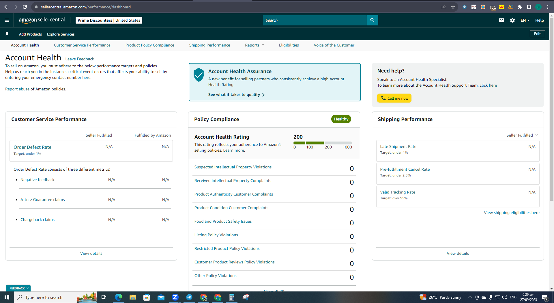Open the Seller Fulfilled shipping dropdown
554x303 pixels.
(522, 135)
